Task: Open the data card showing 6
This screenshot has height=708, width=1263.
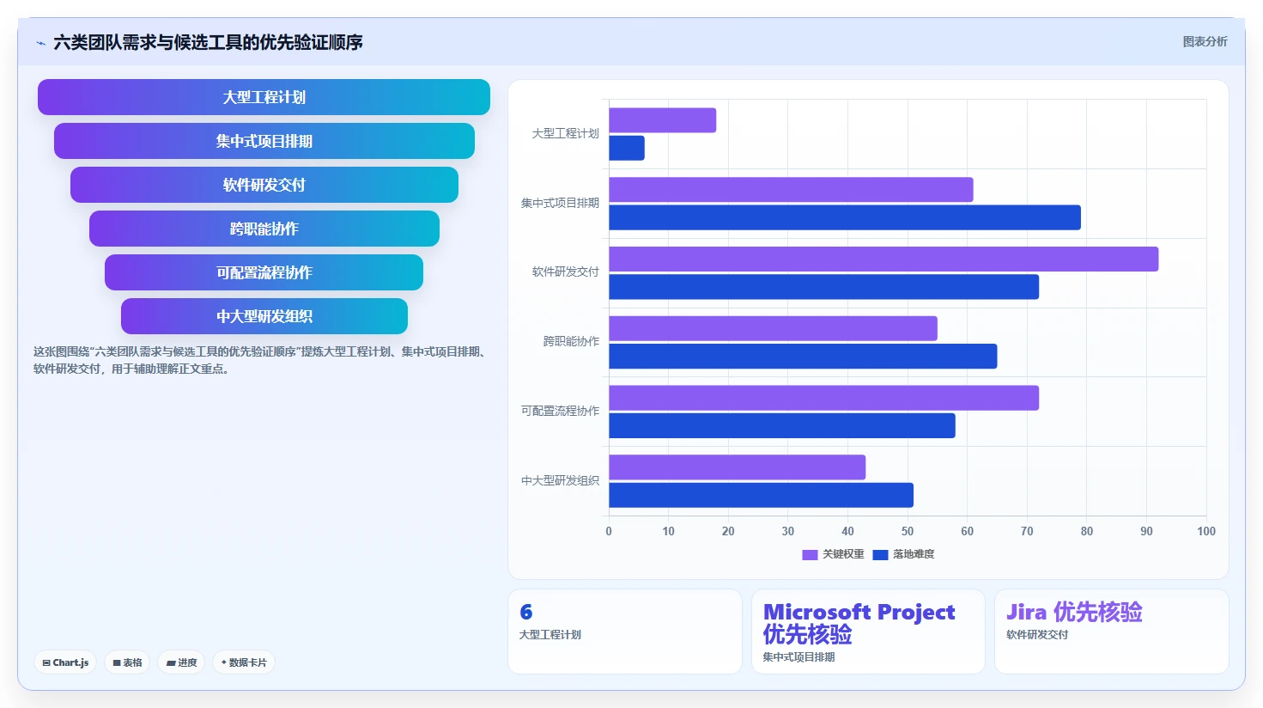Action: (625, 632)
